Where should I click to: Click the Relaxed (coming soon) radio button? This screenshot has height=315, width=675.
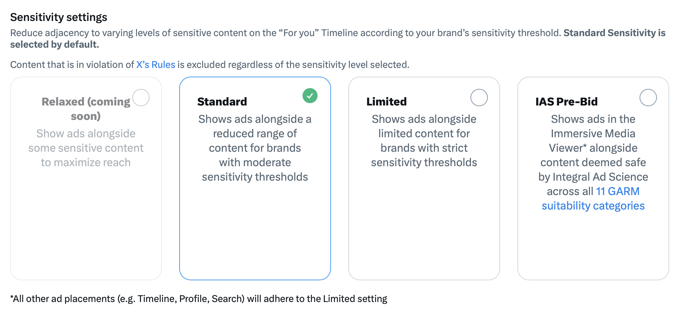point(141,98)
